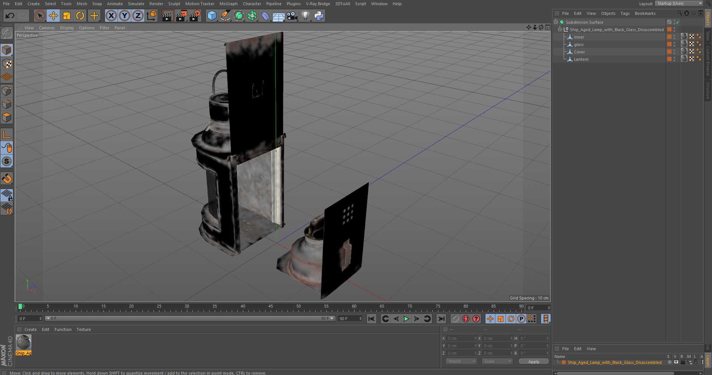
Task: Collapse the Ship_Aged_Lamp group in Objects
Action: tap(560, 29)
